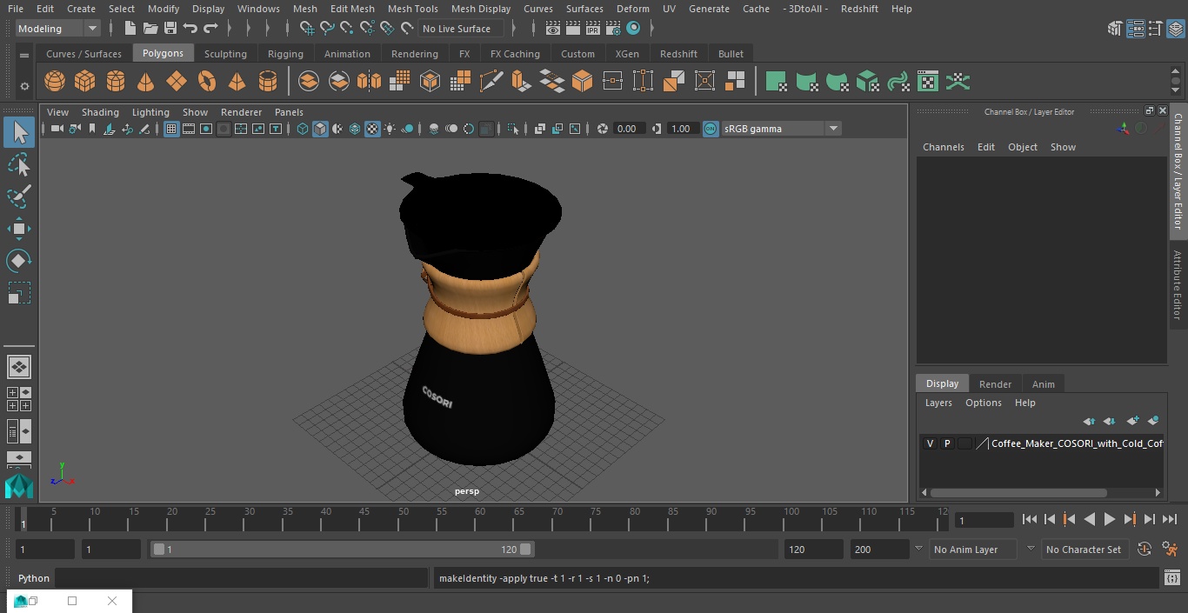The width and height of the screenshot is (1188, 613).
Task: Go to the start of the playback range
Action: click(1030, 519)
